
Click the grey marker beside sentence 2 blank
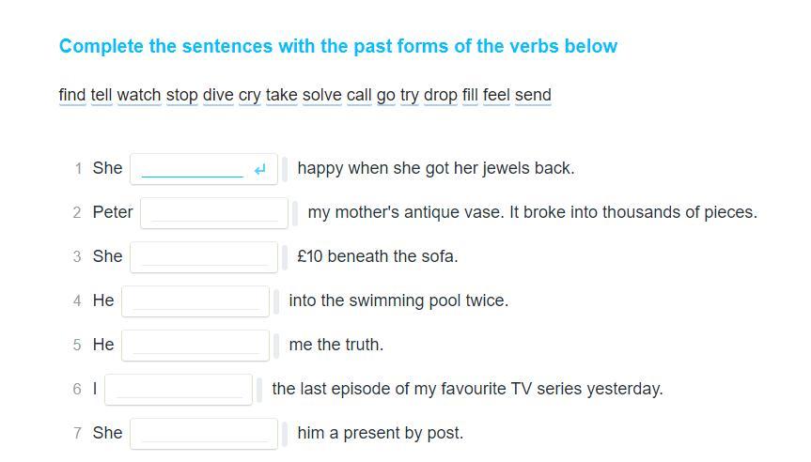point(295,213)
